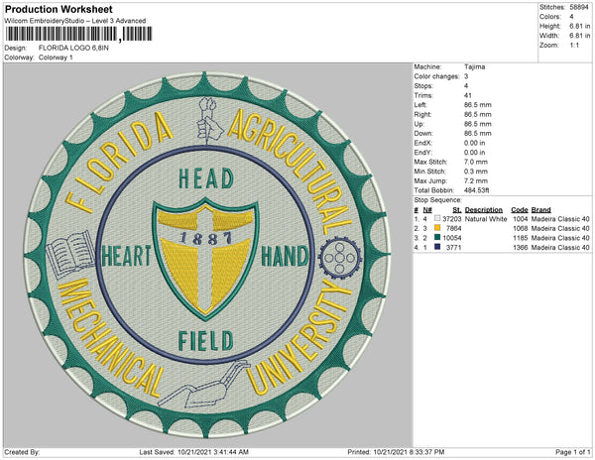Select the yellow swatch in the 7864 row
Screen dimensions: 595x460
pos(437,228)
